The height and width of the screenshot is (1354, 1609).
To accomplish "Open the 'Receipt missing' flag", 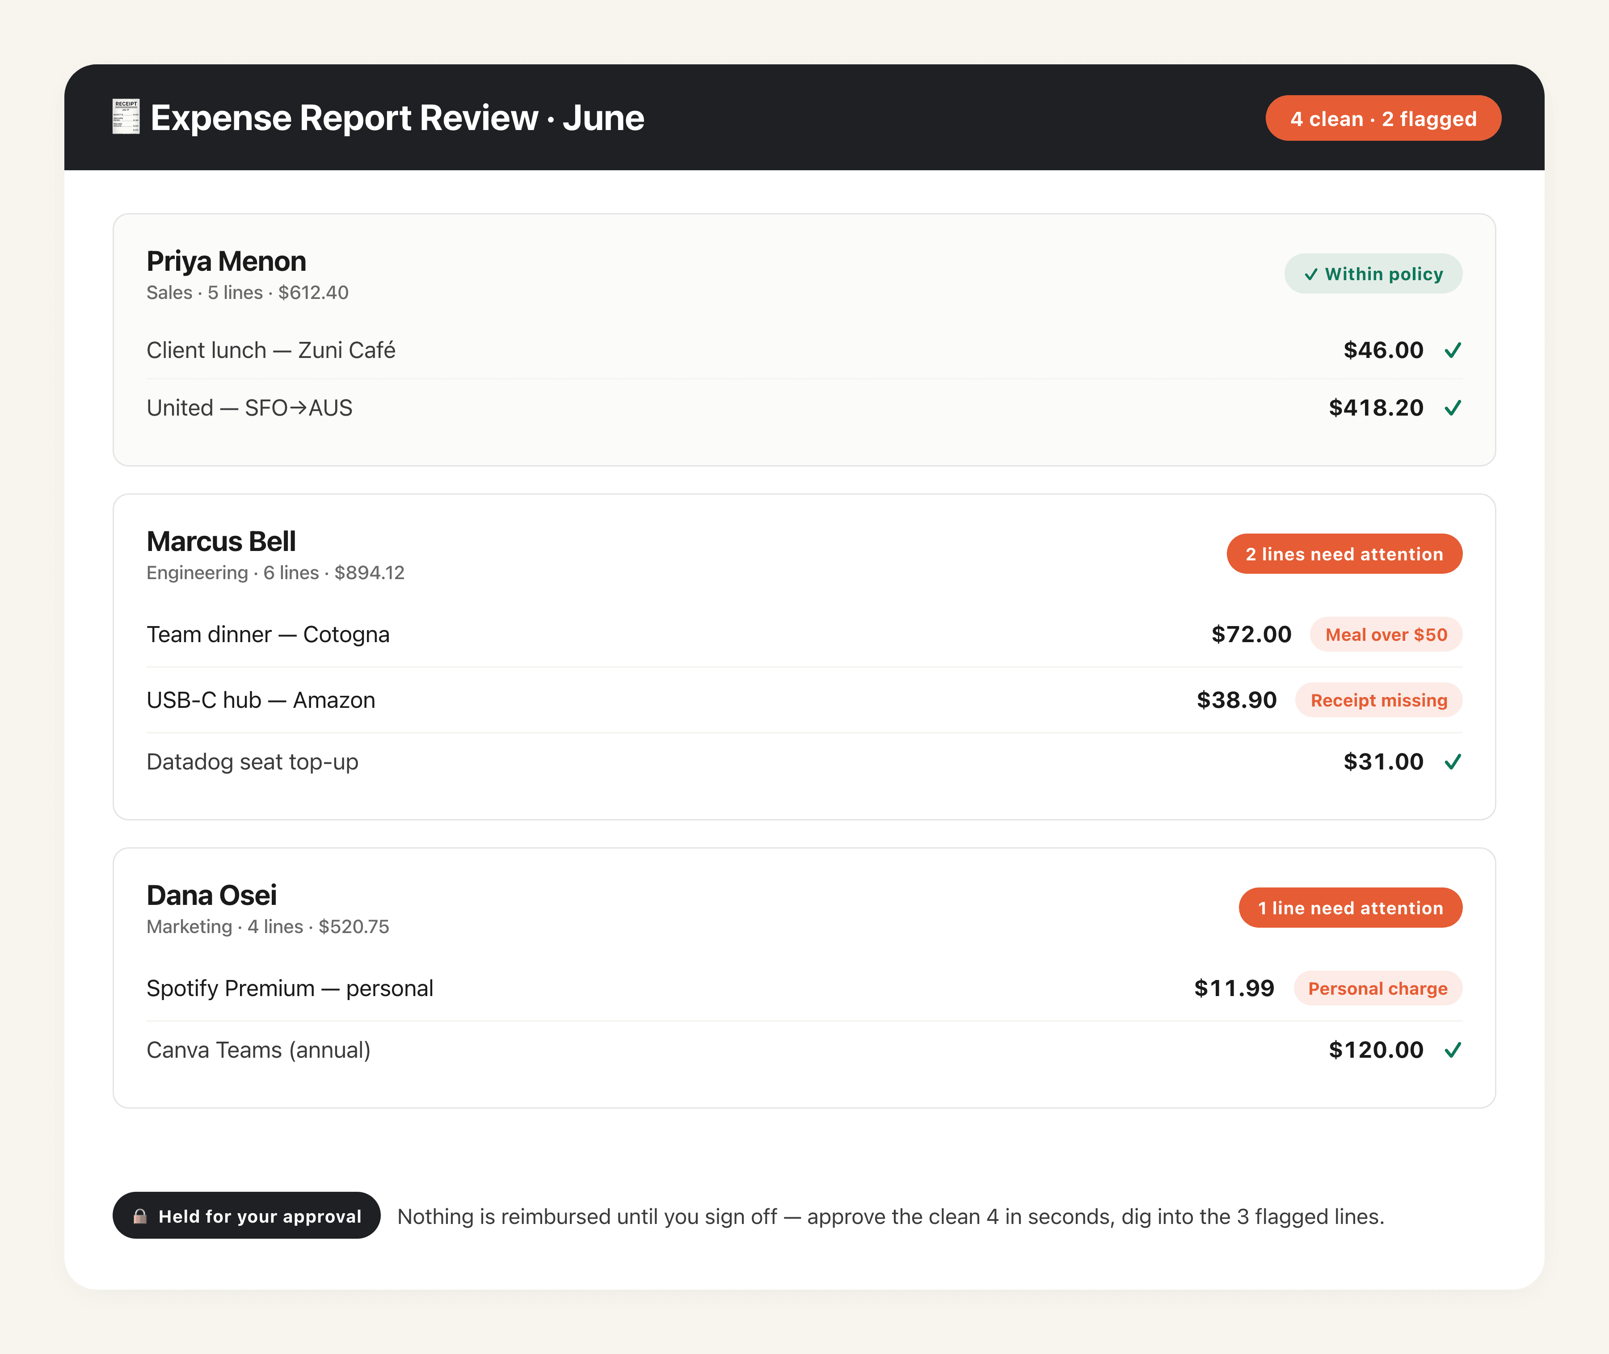I will click(x=1379, y=700).
